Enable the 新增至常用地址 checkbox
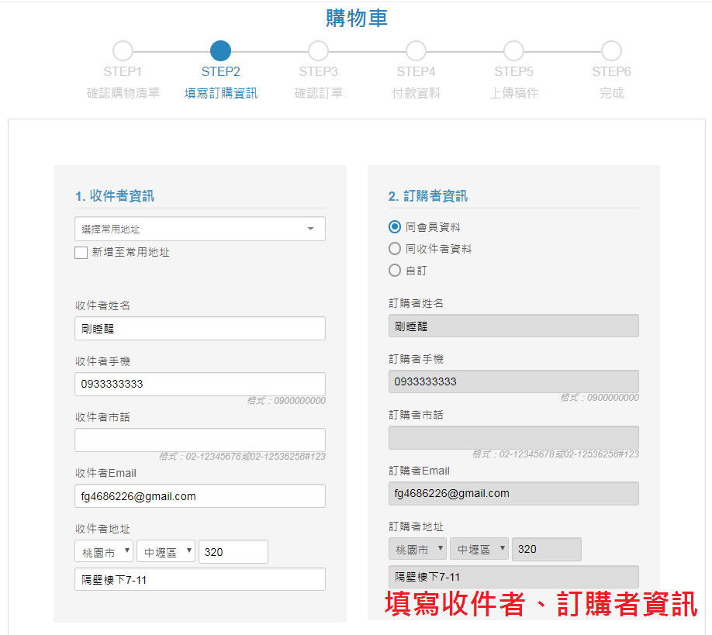Viewport: 712px width, 635px height. coord(81,253)
